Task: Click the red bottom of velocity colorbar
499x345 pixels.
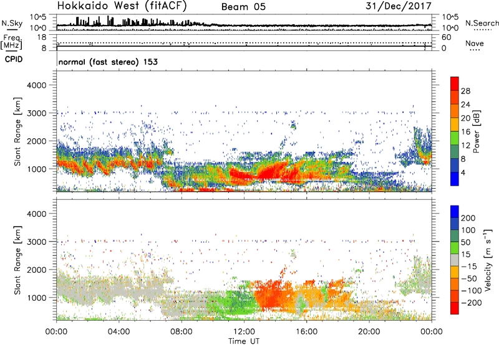Action: 455,308
